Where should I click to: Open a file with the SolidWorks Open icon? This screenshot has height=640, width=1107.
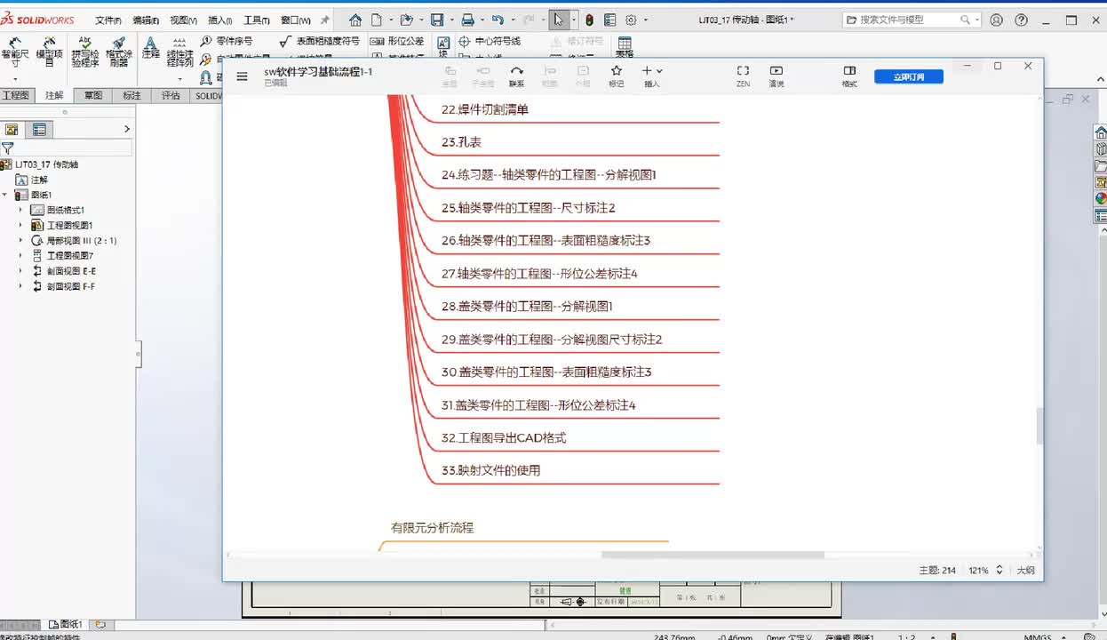[407, 20]
